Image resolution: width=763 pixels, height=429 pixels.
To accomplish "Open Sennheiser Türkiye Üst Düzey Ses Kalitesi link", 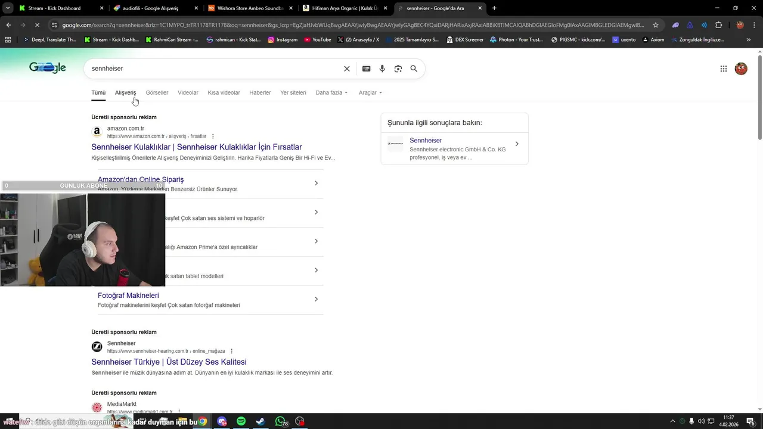I will 169,362.
